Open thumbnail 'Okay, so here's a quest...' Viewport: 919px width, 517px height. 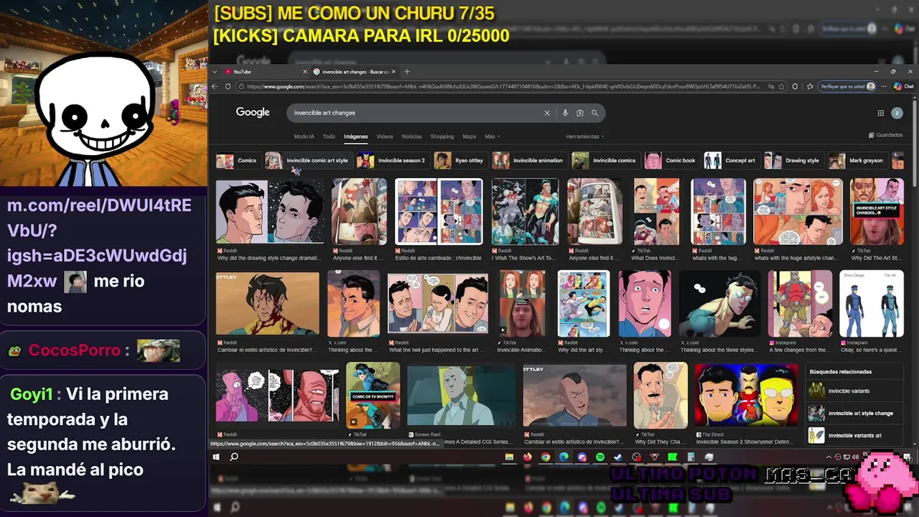(x=872, y=304)
